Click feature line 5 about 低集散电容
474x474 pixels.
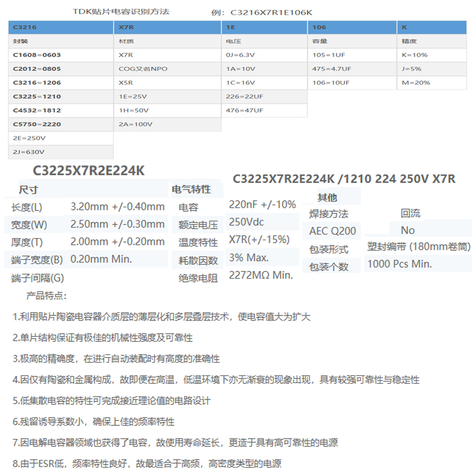click(111, 401)
